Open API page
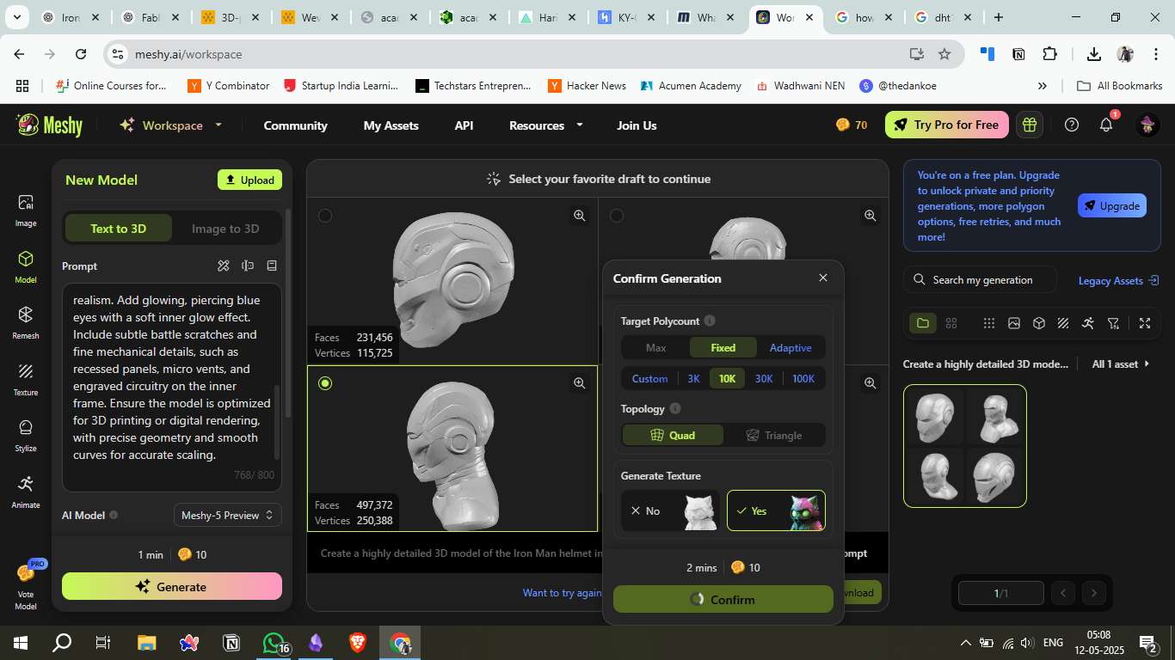Image resolution: width=1175 pixels, height=660 pixels. [464, 125]
